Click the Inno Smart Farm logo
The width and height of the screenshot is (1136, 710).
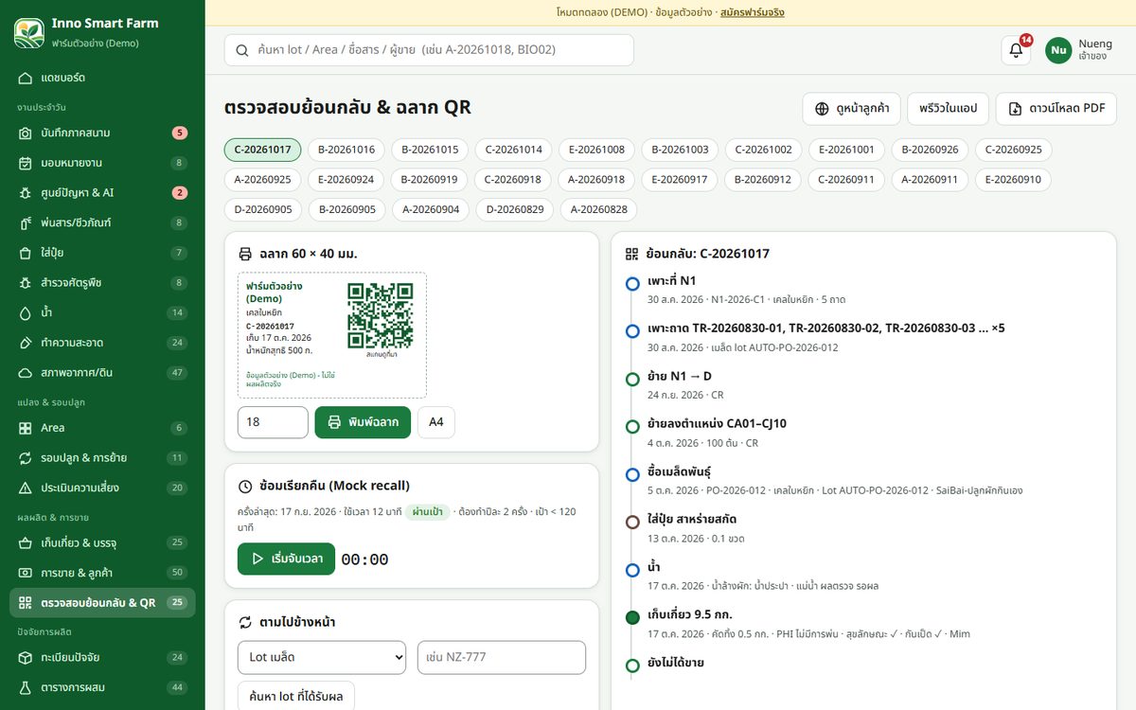[29, 33]
